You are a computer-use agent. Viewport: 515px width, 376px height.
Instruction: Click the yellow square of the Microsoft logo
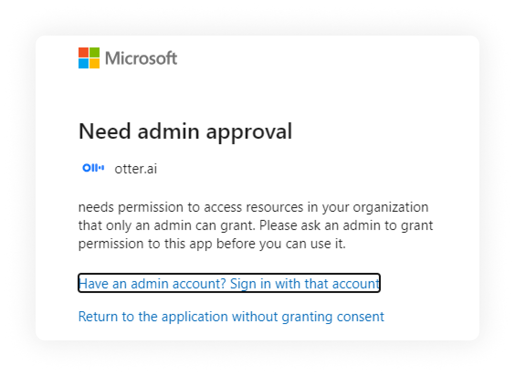pos(95,63)
